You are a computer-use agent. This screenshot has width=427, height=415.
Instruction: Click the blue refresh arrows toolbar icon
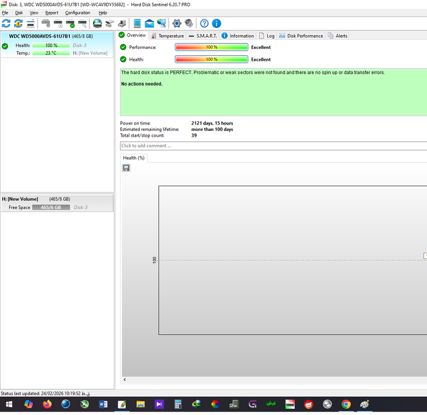coord(6,23)
